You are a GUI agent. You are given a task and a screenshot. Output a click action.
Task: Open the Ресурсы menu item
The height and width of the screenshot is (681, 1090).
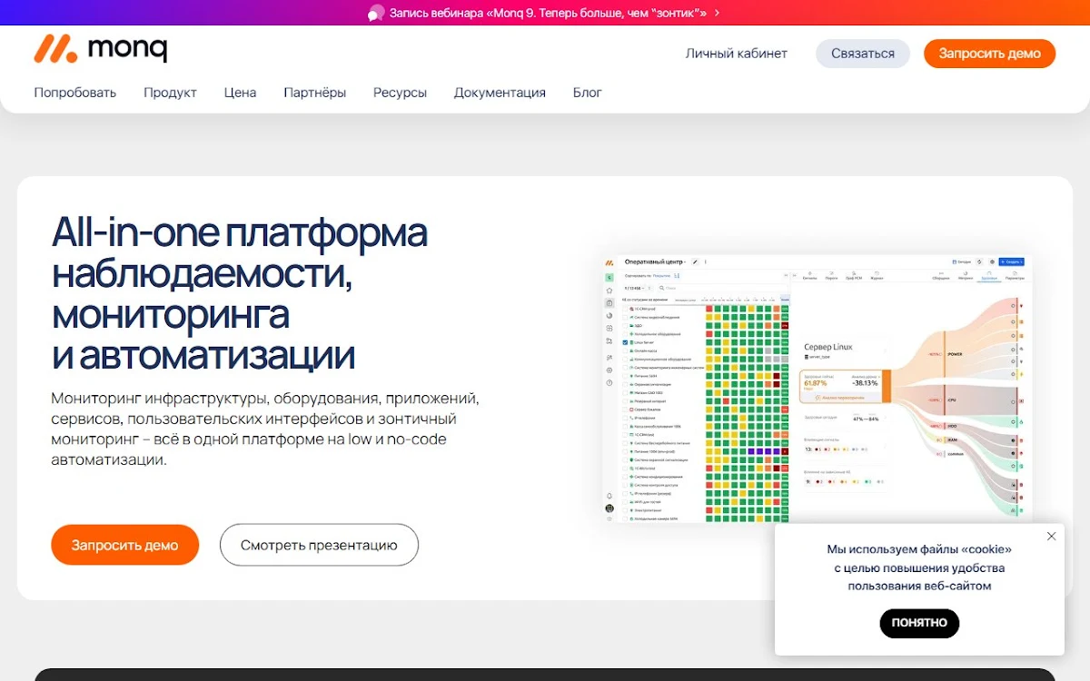tap(400, 93)
